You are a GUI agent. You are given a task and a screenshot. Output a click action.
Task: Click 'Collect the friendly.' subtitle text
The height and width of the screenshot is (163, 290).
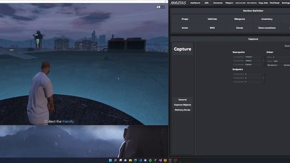click(59, 121)
